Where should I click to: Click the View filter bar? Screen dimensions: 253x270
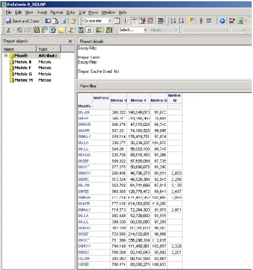[164, 86]
